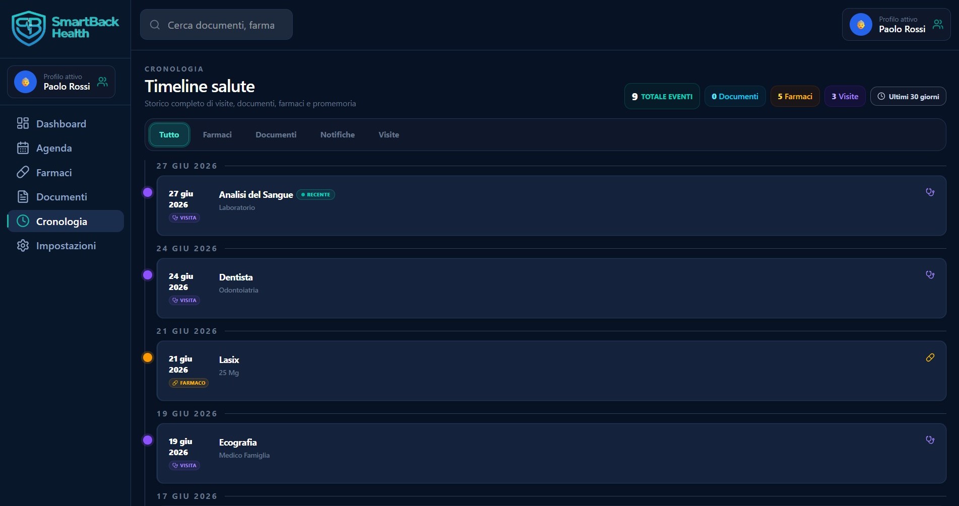Screen dimensions: 959x506
Task: Click the Timeline salute heading
Action: click(x=200, y=86)
